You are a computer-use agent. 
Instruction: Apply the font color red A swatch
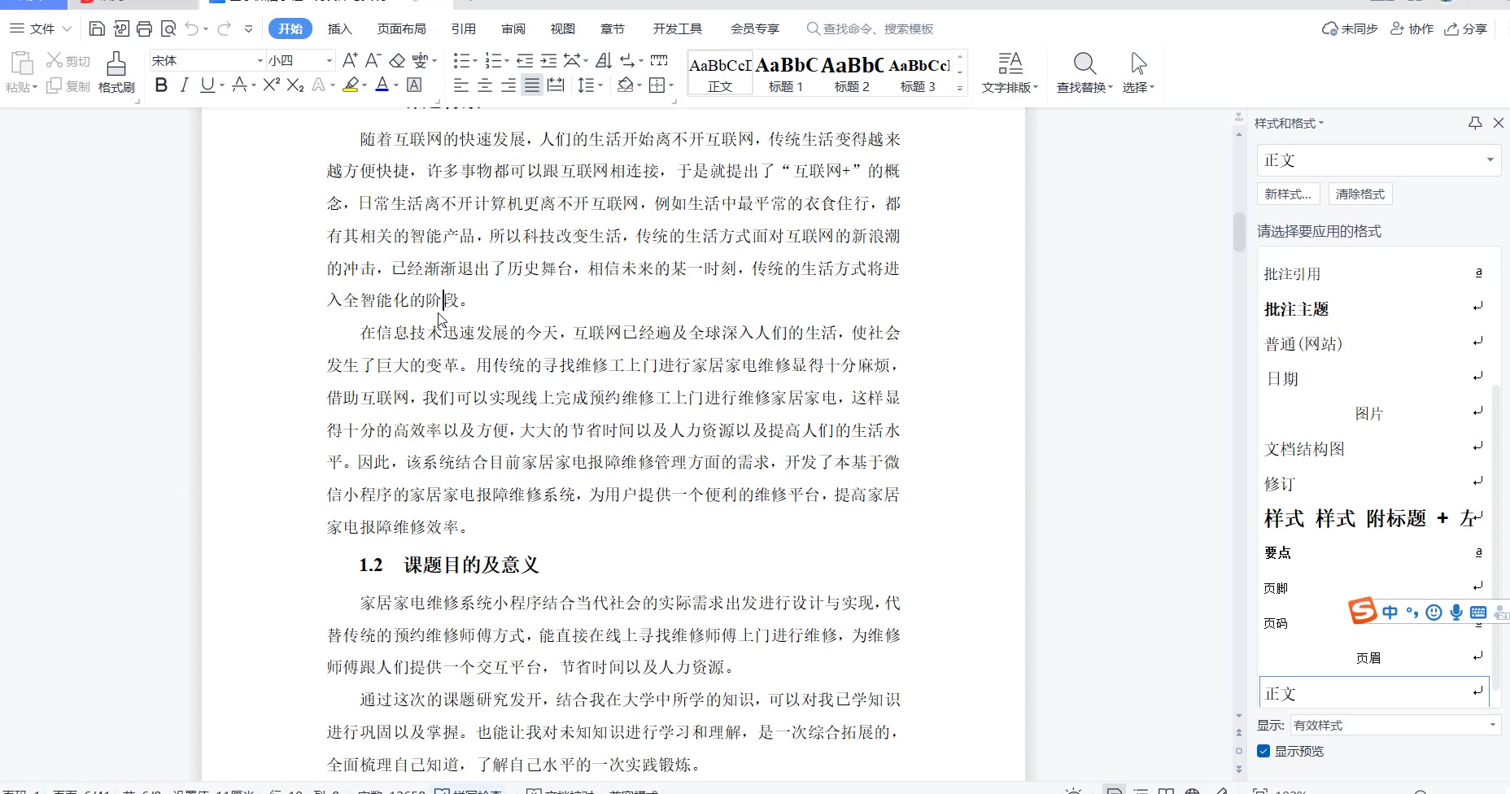(382, 85)
